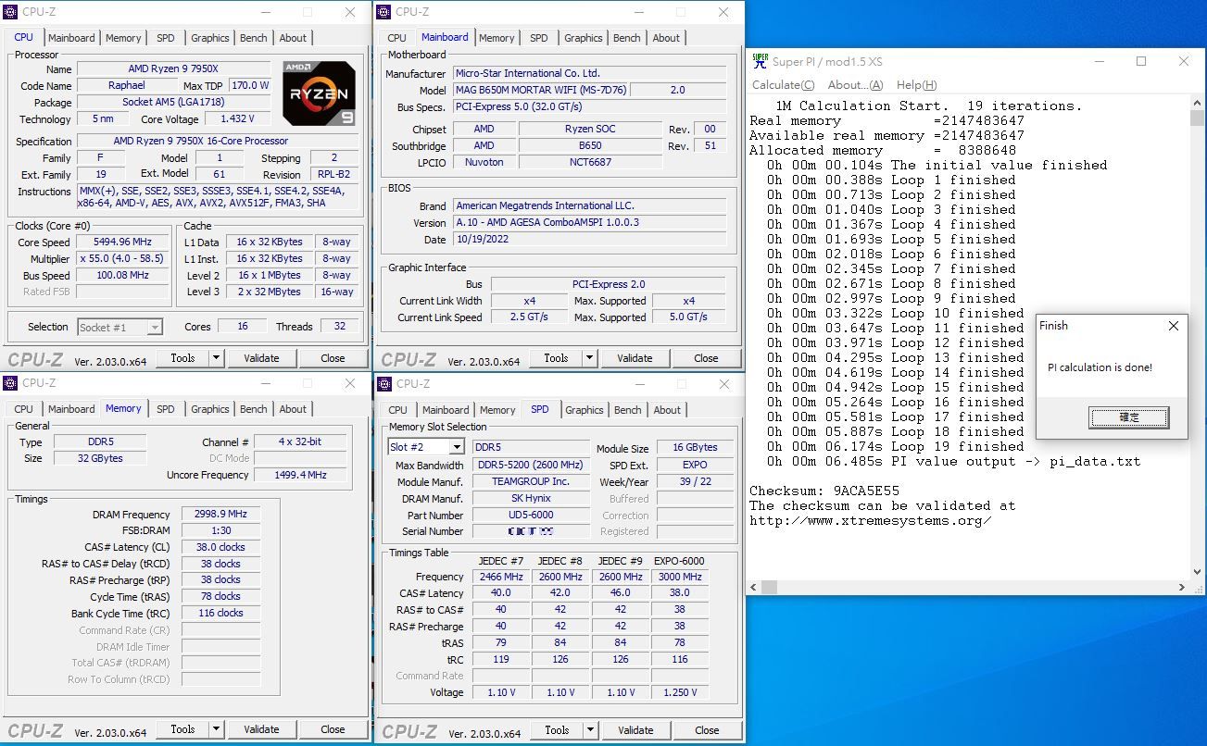Image resolution: width=1207 pixels, height=746 pixels.
Task: Click the Super PI vertical scrollbar down arrow
Action: [x=1199, y=573]
